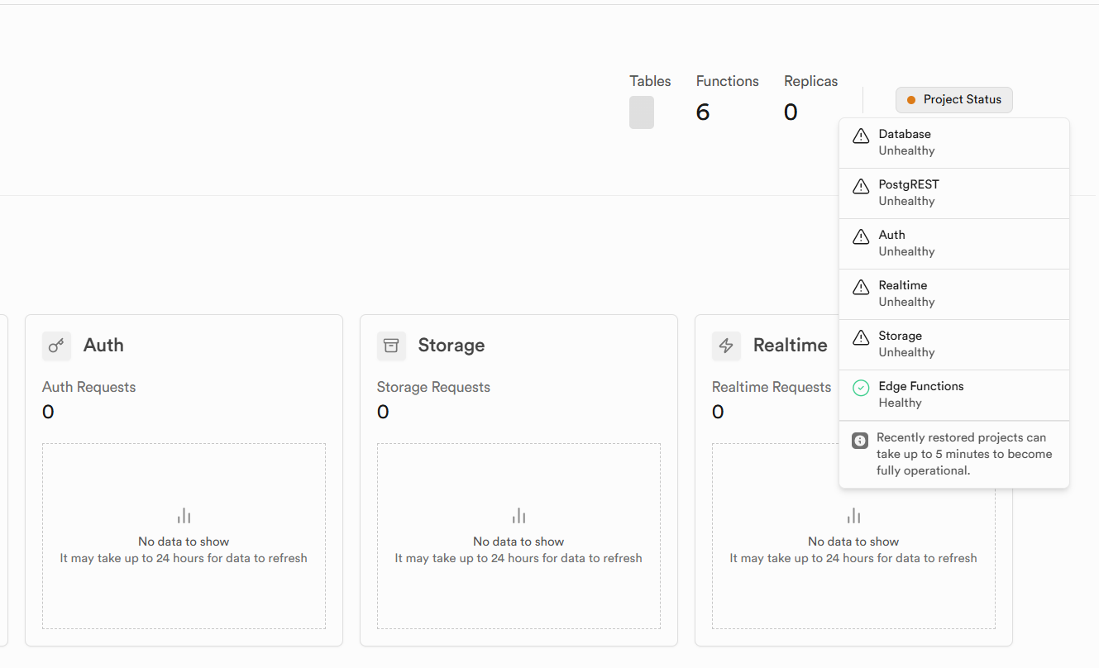Click the info icon in restored projects note

pos(860,441)
